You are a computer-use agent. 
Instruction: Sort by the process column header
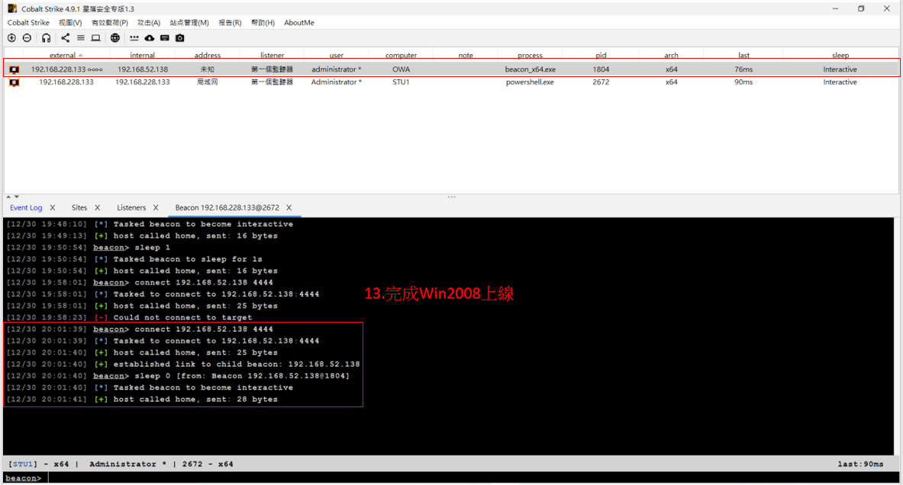pos(530,55)
